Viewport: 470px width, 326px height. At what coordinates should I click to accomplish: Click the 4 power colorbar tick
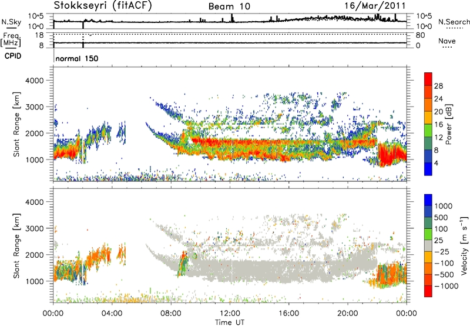tap(437, 163)
